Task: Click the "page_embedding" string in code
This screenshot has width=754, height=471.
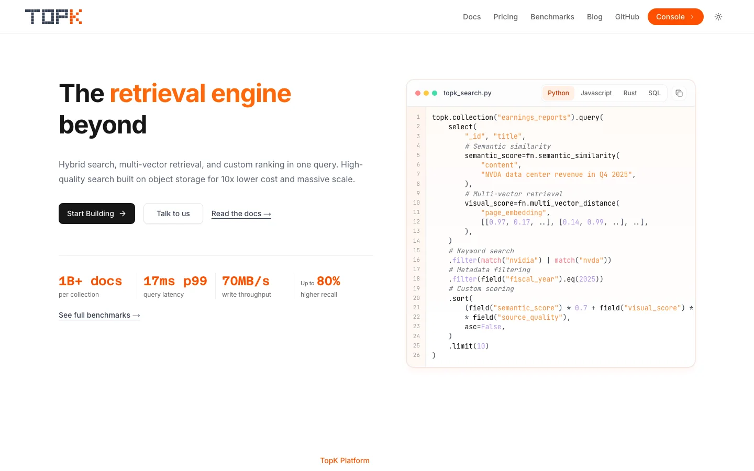Action: tap(514, 212)
